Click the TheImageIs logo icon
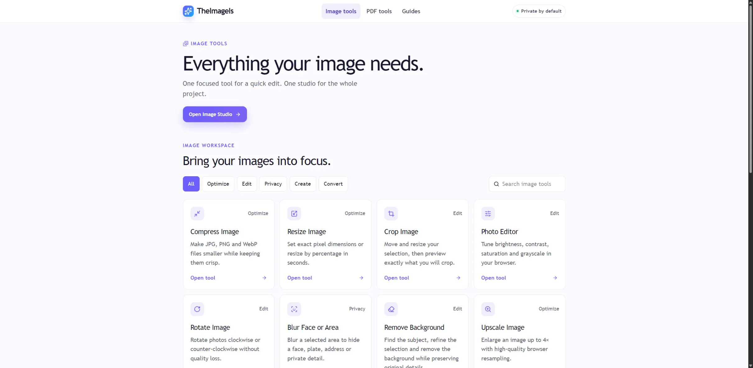The width and height of the screenshot is (753, 368). [188, 11]
